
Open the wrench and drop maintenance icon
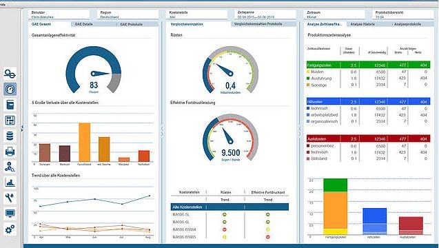tap(10, 198)
